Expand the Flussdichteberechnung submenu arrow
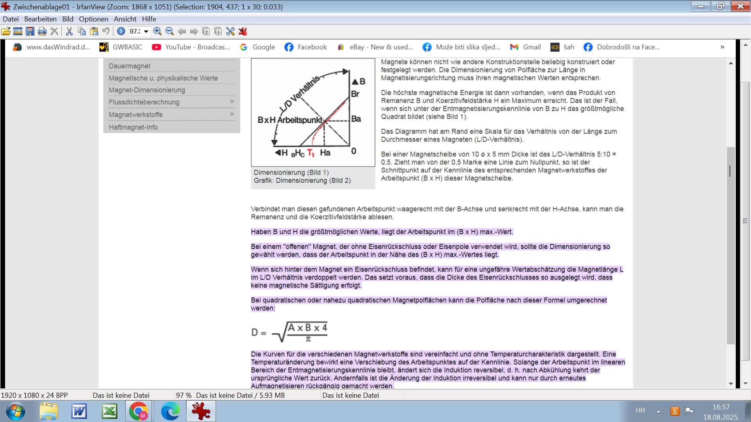Viewport: 751px width, 422px height. (x=232, y=102)
